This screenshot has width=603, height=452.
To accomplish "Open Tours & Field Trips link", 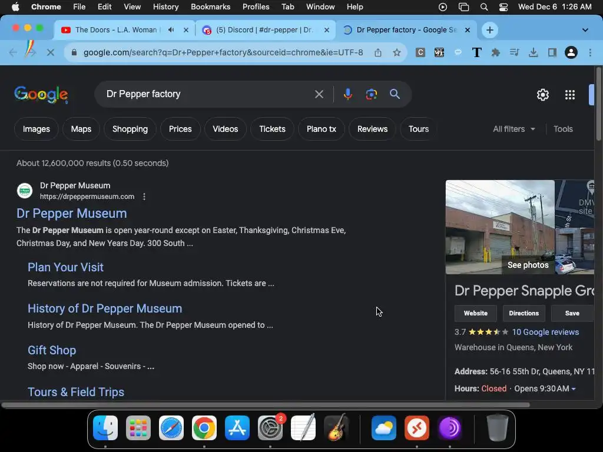I will pos(76,392).
